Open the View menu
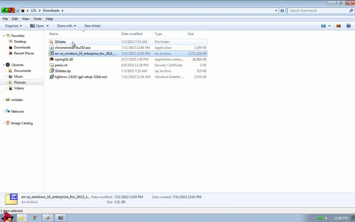The image size is (355, 222). (26, 19)
